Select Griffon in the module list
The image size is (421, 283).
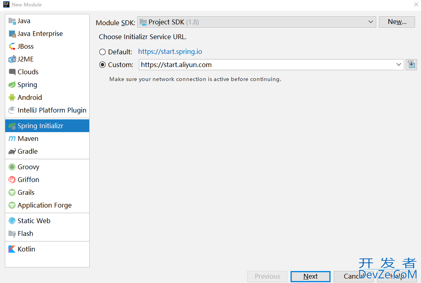pos(47,180)
